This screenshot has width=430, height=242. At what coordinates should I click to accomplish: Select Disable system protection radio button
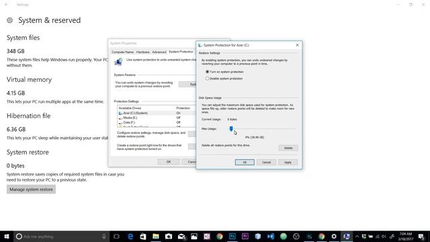pos(208,79)
